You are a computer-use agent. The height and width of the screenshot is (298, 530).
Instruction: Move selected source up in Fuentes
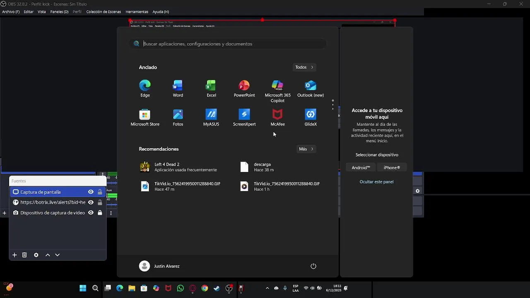click(48, 255)
